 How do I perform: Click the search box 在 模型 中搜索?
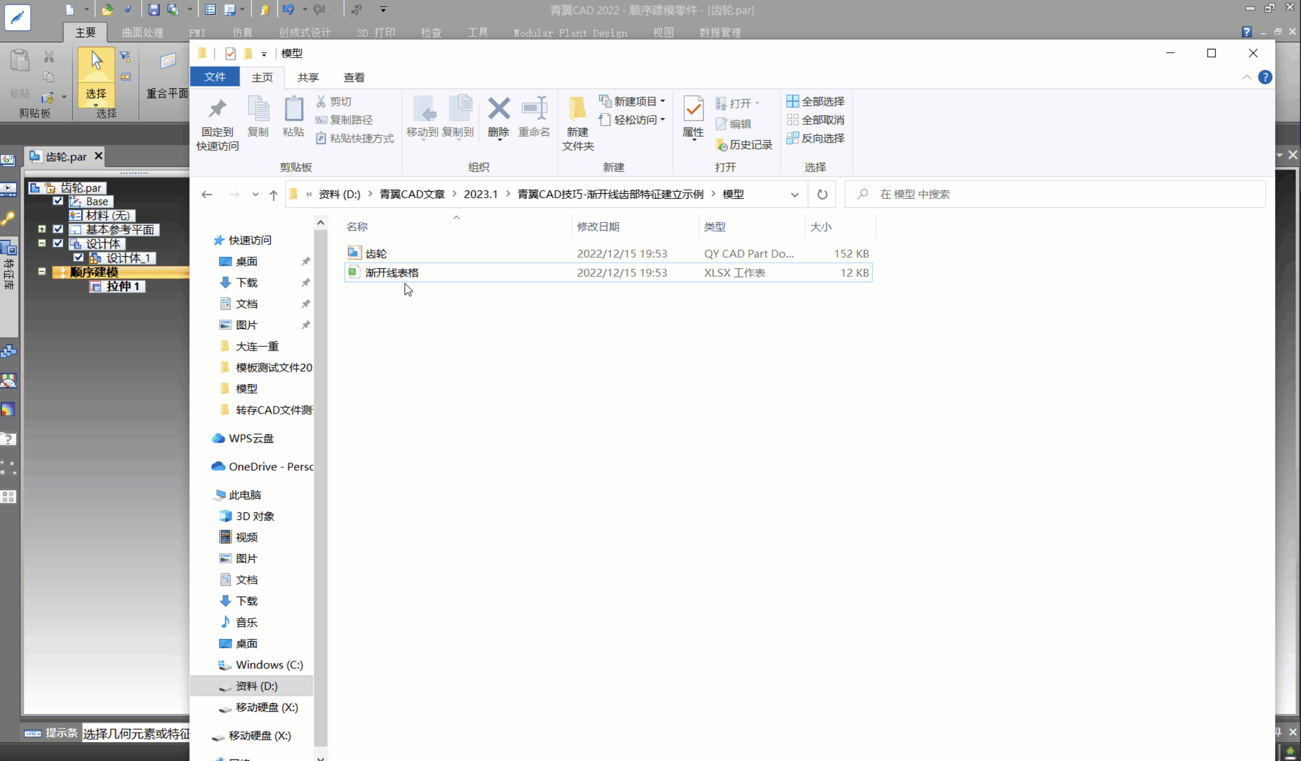click(x=1055, y=194)
